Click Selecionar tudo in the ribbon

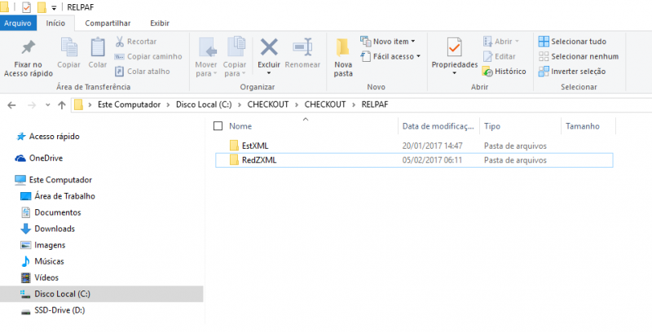[572, 41]
